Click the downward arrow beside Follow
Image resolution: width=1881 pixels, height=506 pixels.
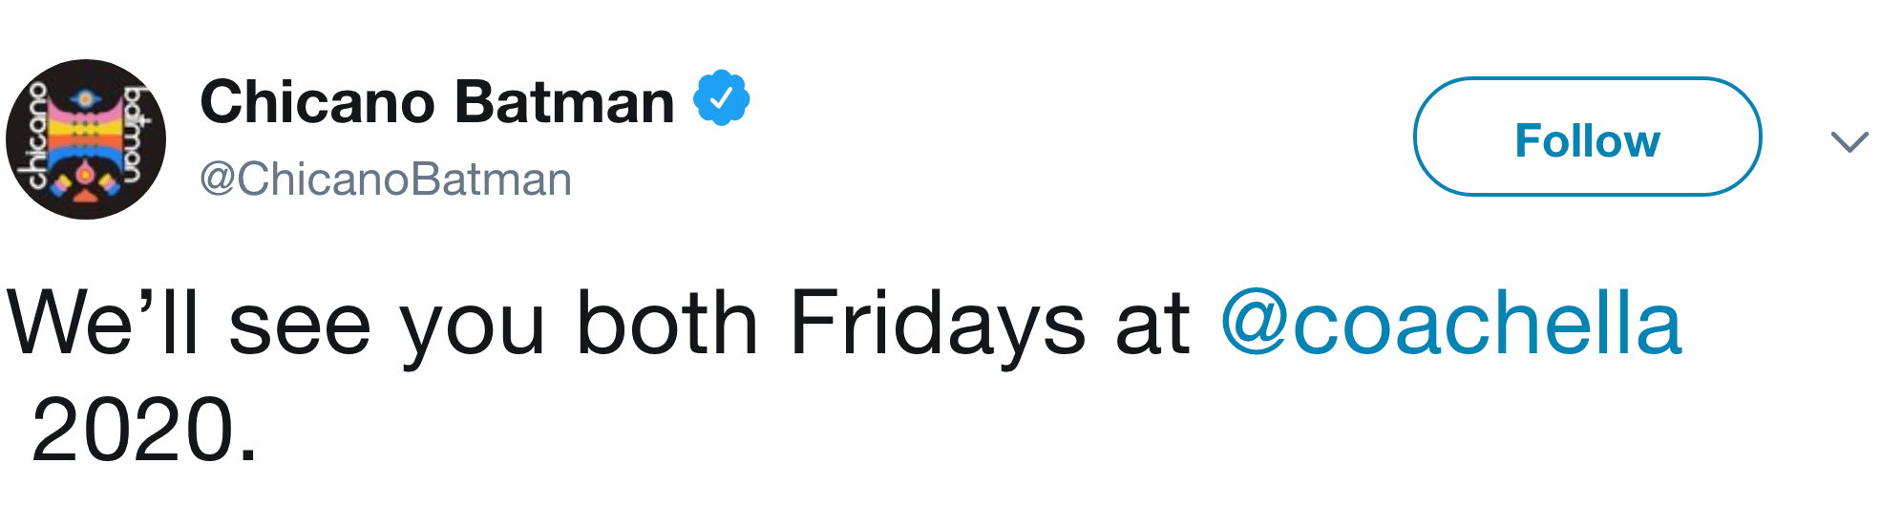coord(1849,142)
